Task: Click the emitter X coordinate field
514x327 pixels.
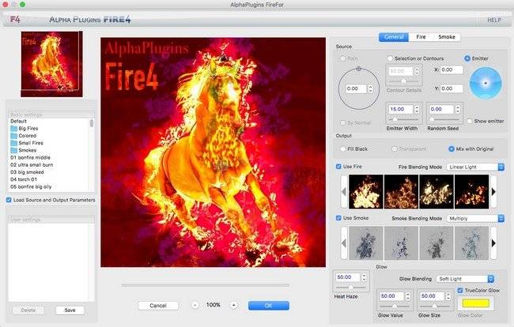Action: tap(452, 70)
